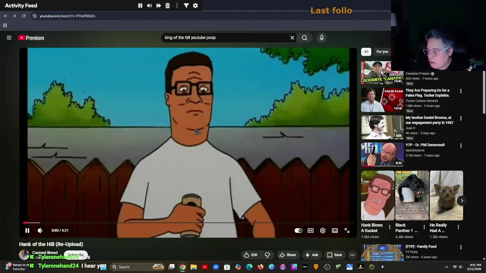The width and height of the screenshot is (486, 273).
Task: Share the video
Action: [x=288, y=255]
